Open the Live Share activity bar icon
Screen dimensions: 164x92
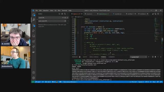(34, 47)
